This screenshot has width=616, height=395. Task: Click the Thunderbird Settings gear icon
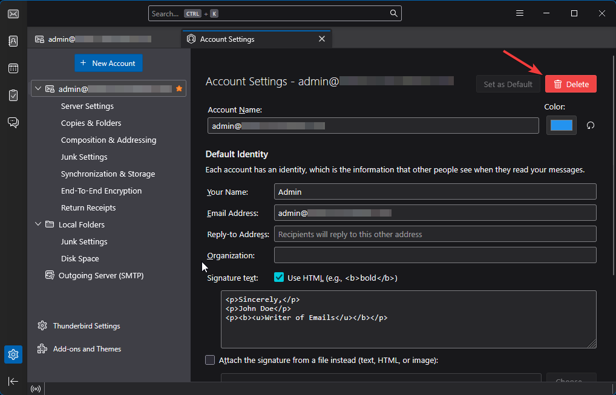[x=42, y=326]
